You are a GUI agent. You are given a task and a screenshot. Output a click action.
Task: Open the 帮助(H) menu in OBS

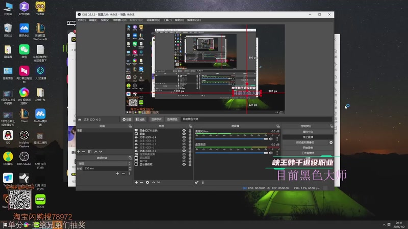click(x=179, y=20)
